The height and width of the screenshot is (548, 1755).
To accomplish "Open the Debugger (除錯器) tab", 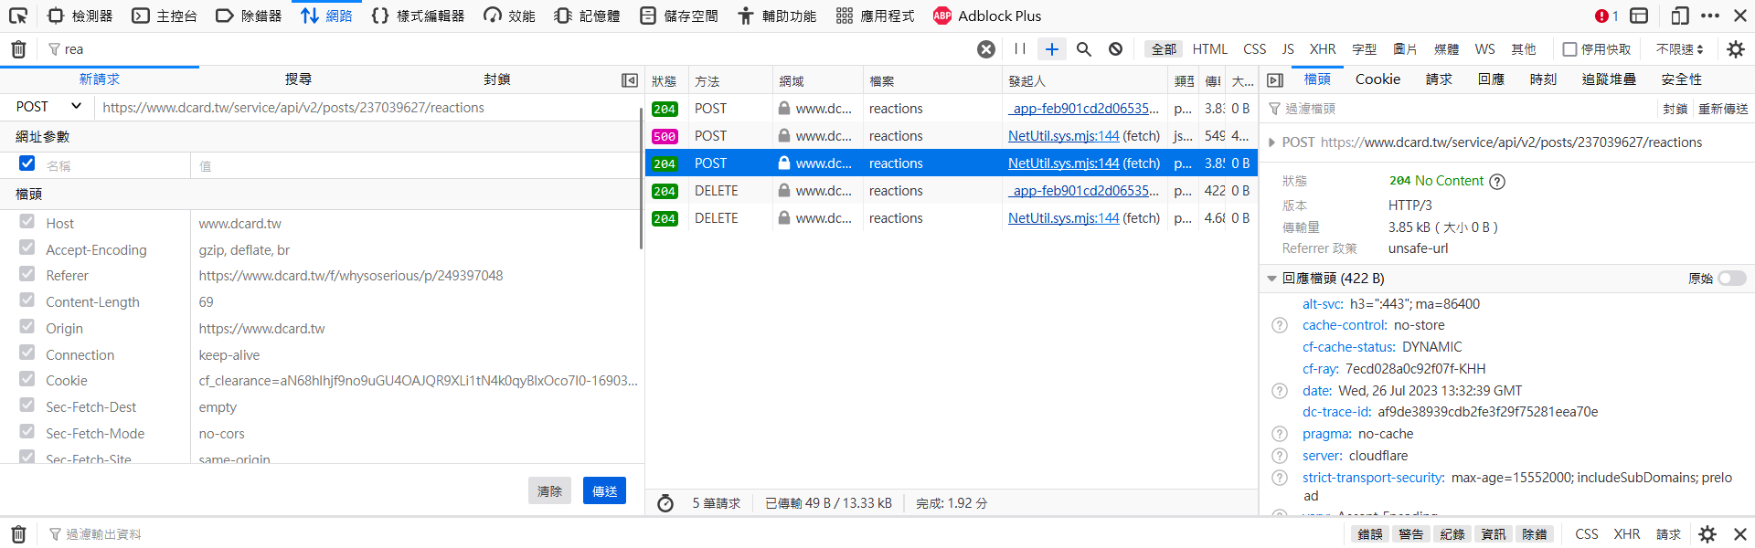I will [x=249, y=16].
